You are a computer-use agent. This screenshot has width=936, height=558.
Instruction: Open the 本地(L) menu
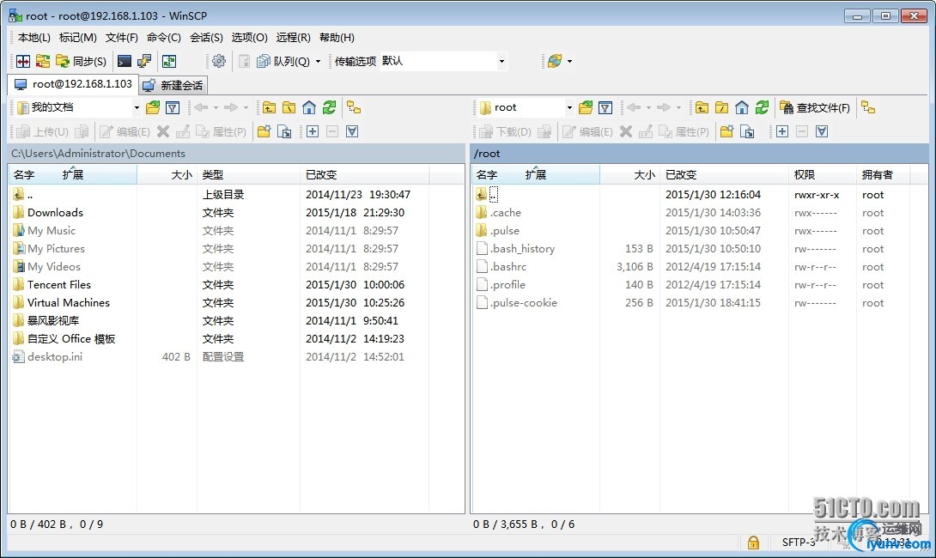[x=34, y=38]
